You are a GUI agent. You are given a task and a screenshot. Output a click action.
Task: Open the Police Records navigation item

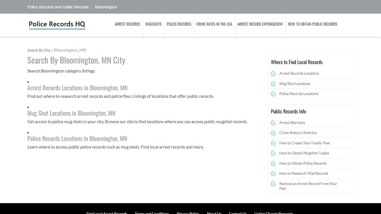(179, 24)
